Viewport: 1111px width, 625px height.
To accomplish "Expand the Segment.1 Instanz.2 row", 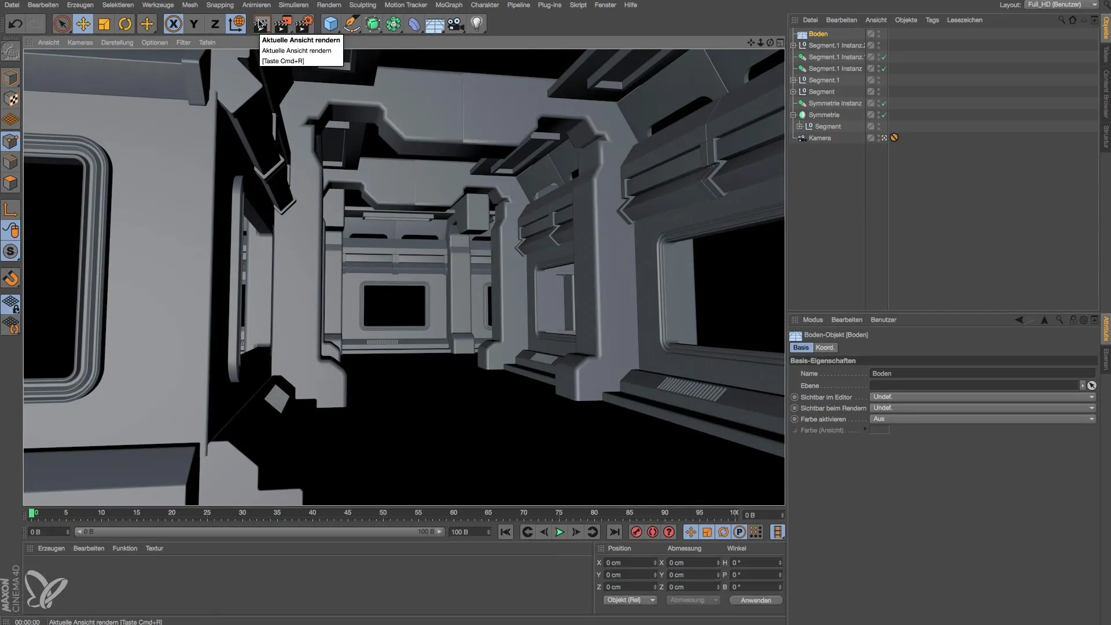I will (793, 45).
